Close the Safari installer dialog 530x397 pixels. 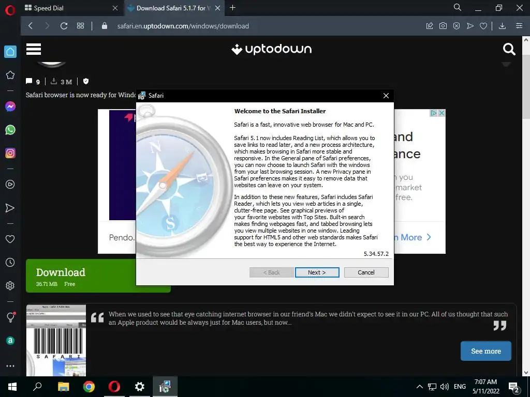tap(386, 96)
